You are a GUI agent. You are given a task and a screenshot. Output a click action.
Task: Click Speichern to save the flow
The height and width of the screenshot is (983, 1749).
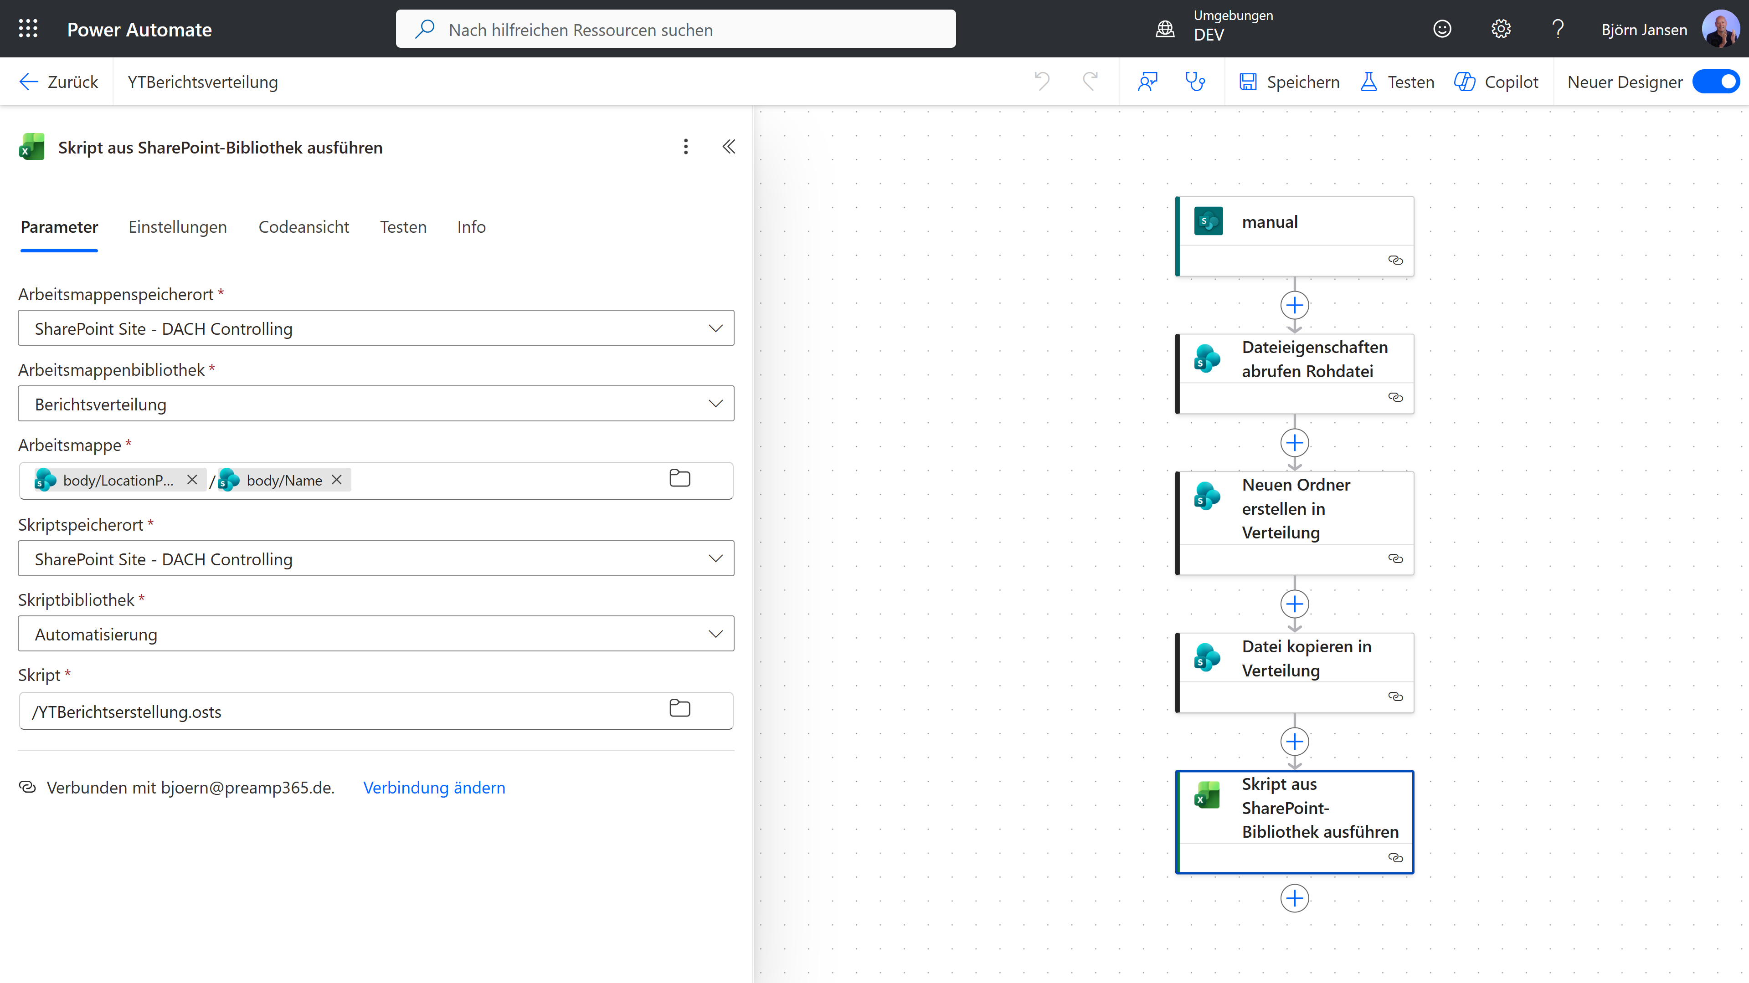pyautogui.click(x=1289, y=82)
